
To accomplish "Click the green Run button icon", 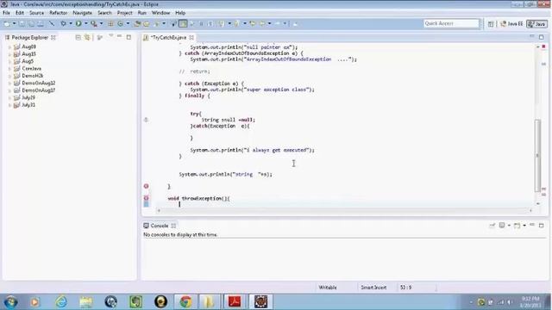I will (x=78, y=23).
